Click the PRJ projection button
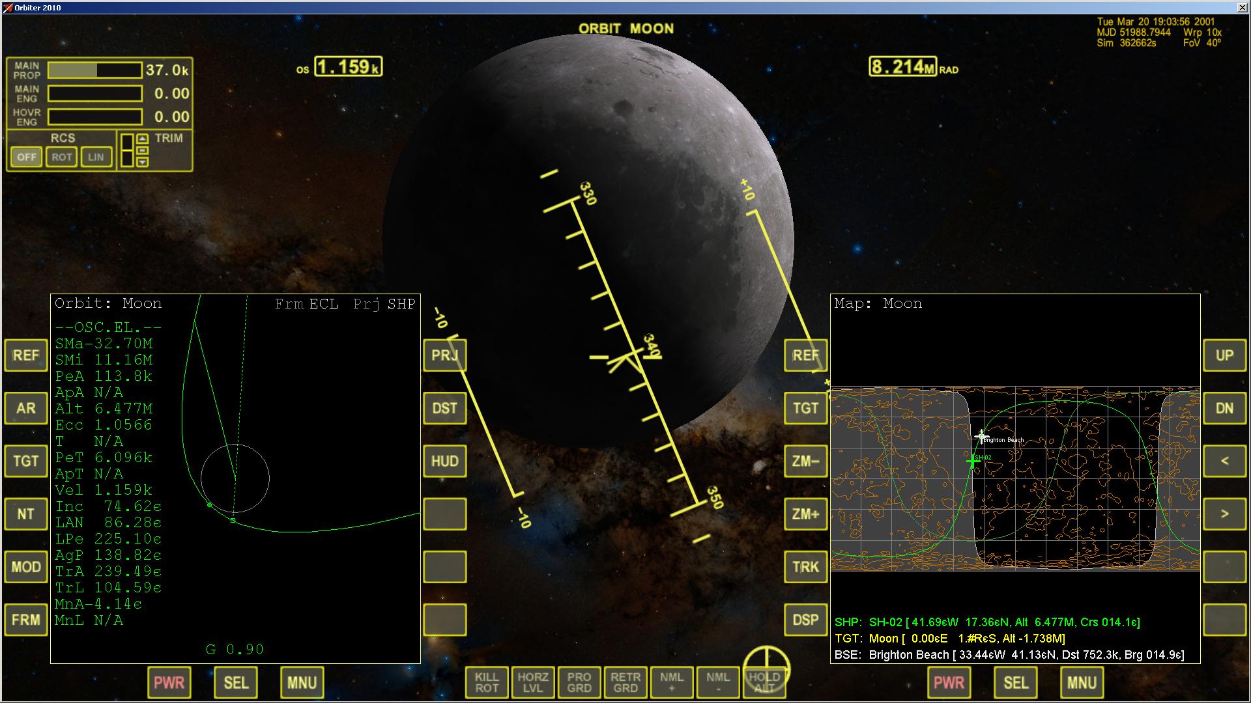 click(445, 355)
